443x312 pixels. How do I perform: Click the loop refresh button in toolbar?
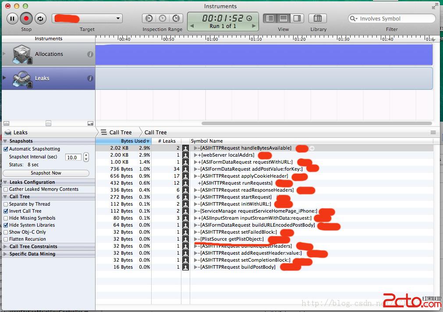pos(40,18)
